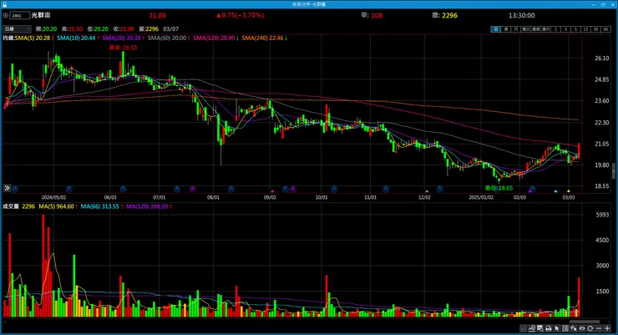The height and width of the screenshot is (335, 618).
Task: Click the SMA(60) 20.00 indicator label
Action: point(167,38)
